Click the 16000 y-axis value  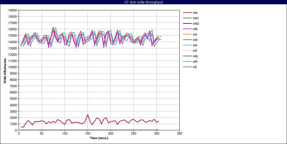(13, 29)
